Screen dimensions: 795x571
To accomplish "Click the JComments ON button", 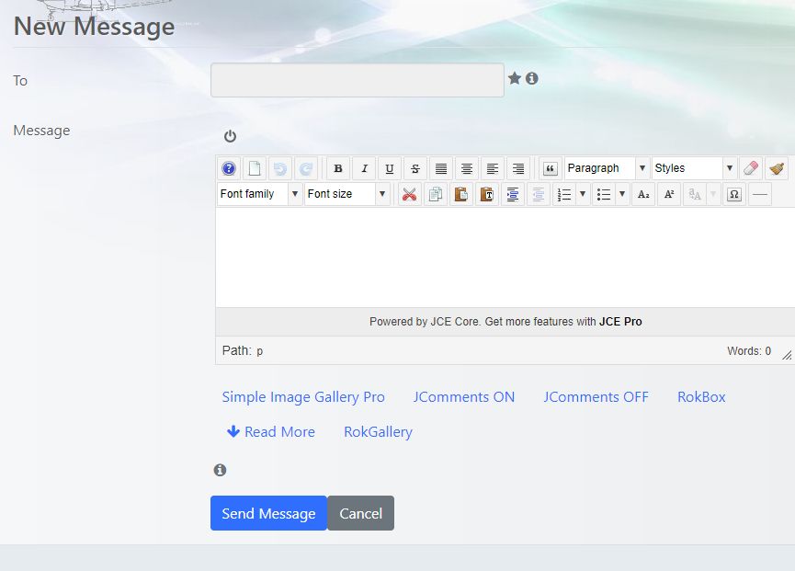I will (x=464, y=396).
